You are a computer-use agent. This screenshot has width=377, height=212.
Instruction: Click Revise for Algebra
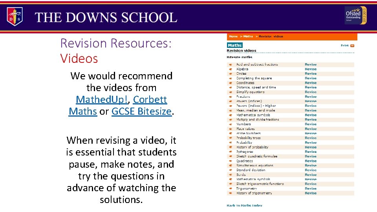point(311,69)
